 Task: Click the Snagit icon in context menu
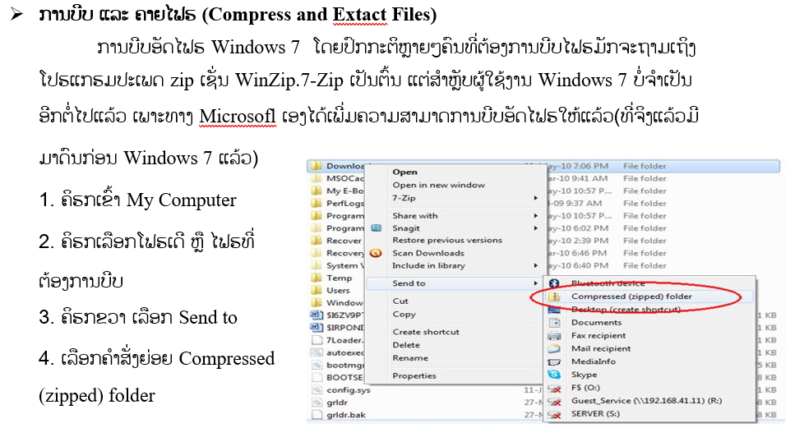coord(377,228)
